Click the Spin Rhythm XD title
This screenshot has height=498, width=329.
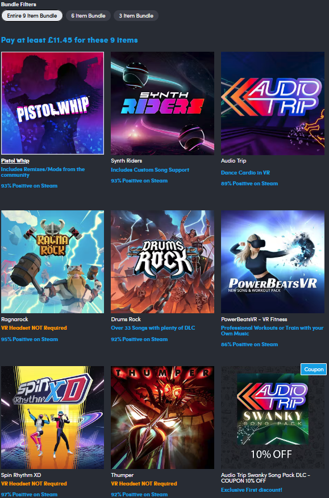coord(21,475)
